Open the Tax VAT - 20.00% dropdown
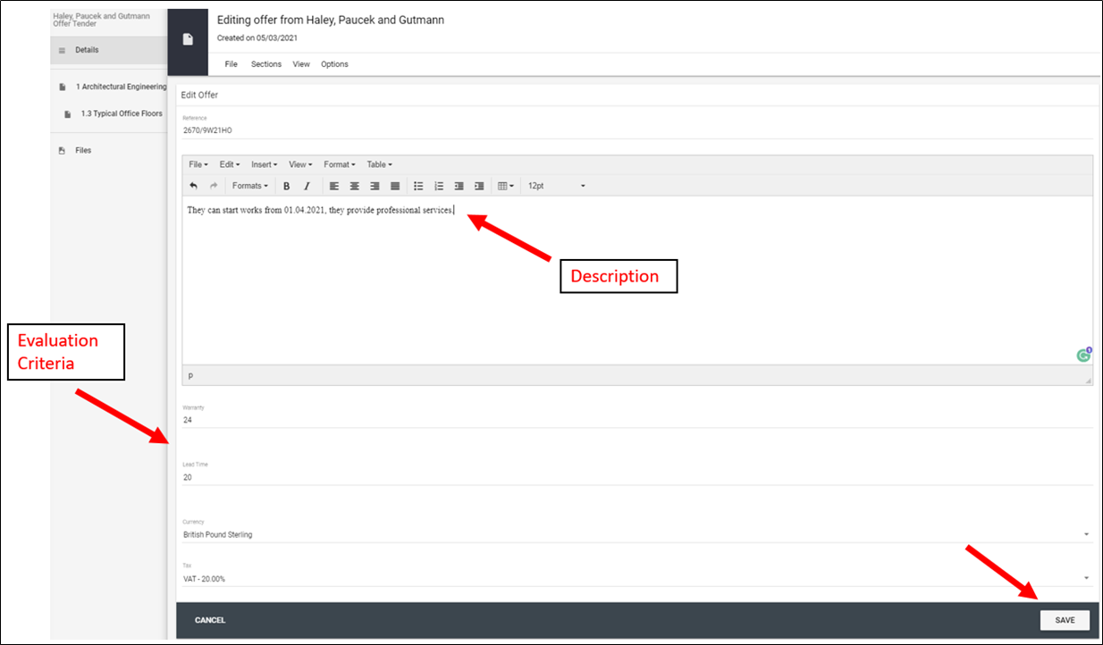Screen dimensions: 1103x645 coord(636,578)
